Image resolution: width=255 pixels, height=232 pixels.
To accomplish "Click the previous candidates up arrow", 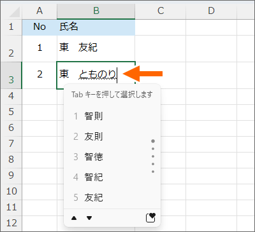I will pos(74,218).
